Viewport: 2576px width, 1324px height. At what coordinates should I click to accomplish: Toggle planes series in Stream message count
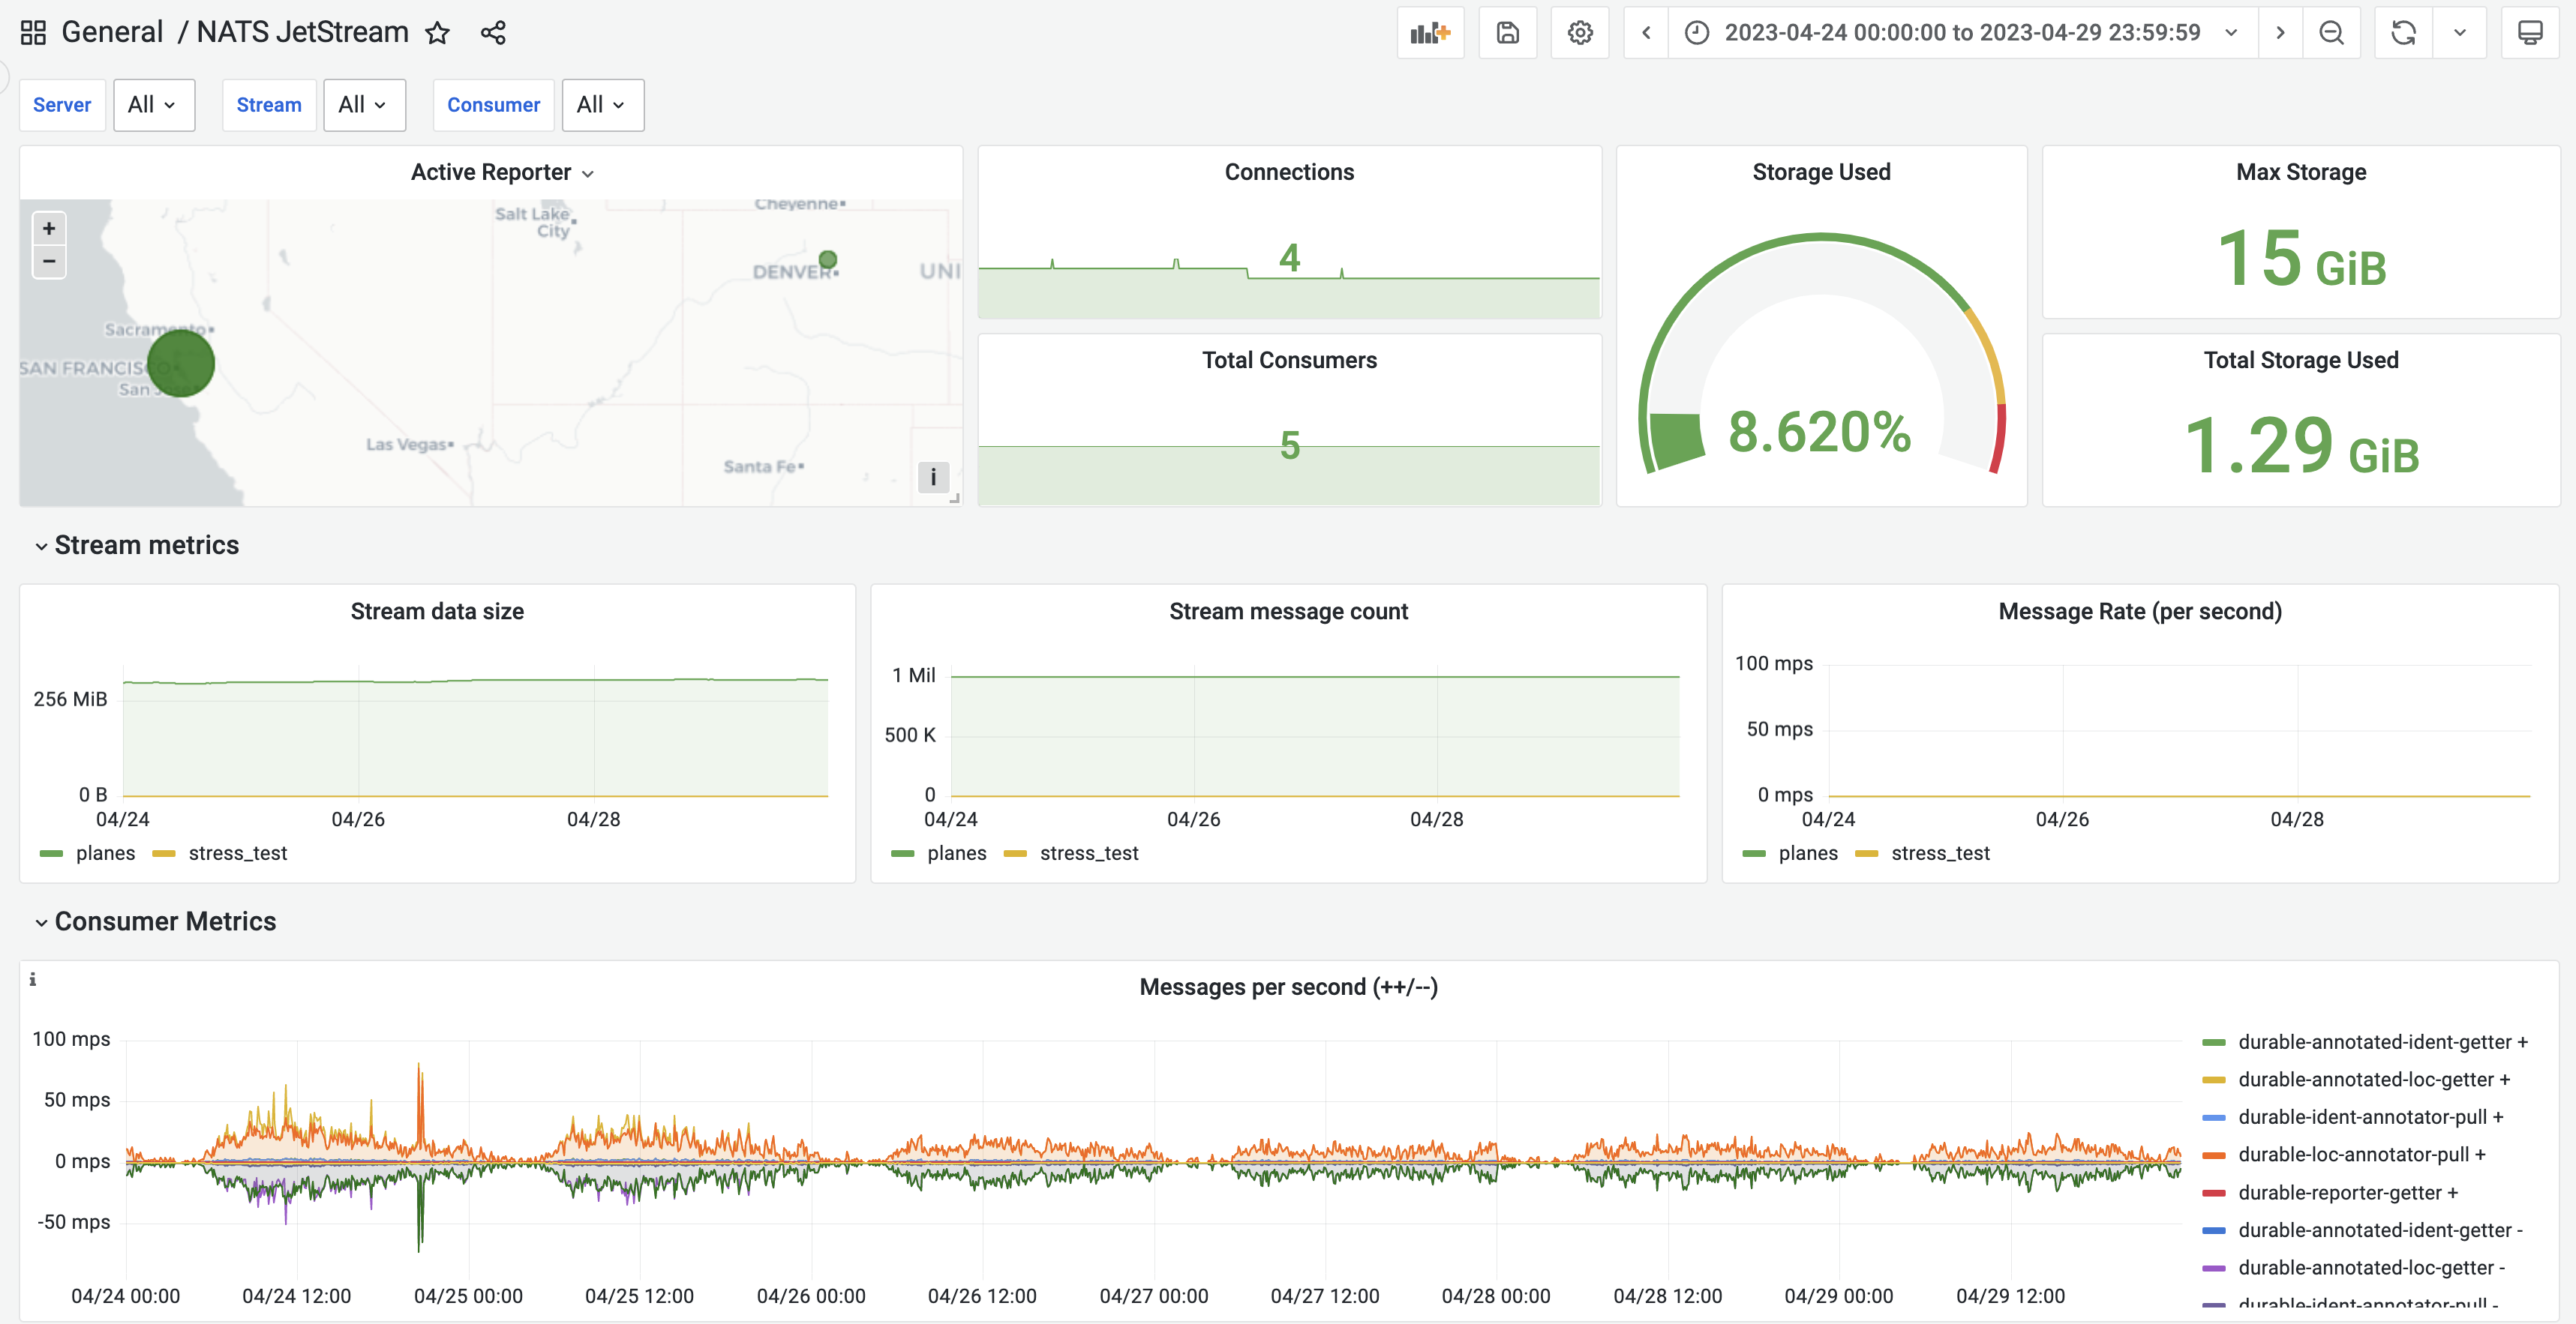tap(956, 853)
